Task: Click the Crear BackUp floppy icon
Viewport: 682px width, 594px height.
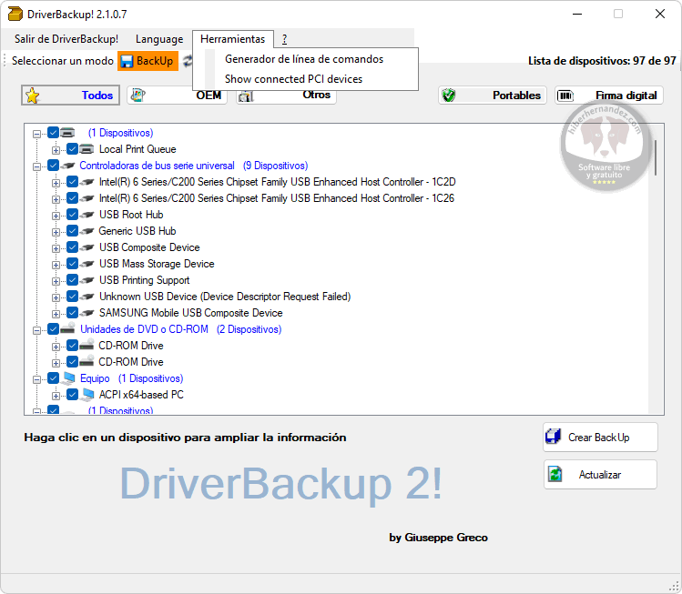Action: pos(554,437)
